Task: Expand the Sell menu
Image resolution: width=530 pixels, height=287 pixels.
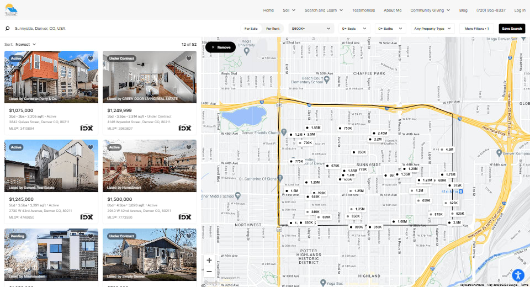Action: [289, 10]
